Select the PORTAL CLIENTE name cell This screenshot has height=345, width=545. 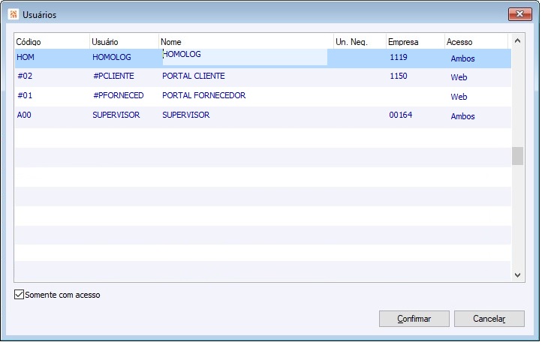click(x=193, y=76)
